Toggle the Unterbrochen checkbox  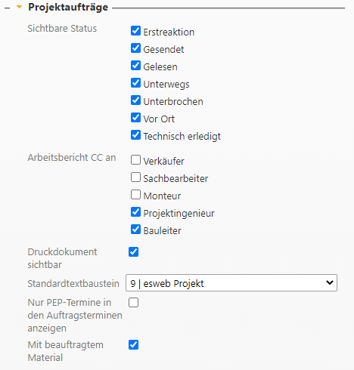point(135,100)
